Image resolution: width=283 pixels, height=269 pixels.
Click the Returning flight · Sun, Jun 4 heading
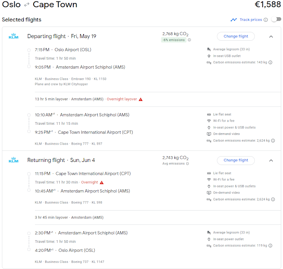(61, 160)
